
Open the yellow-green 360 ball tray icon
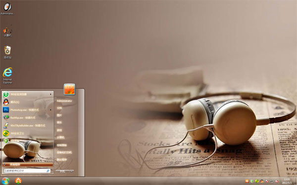[x=256, y=181]
